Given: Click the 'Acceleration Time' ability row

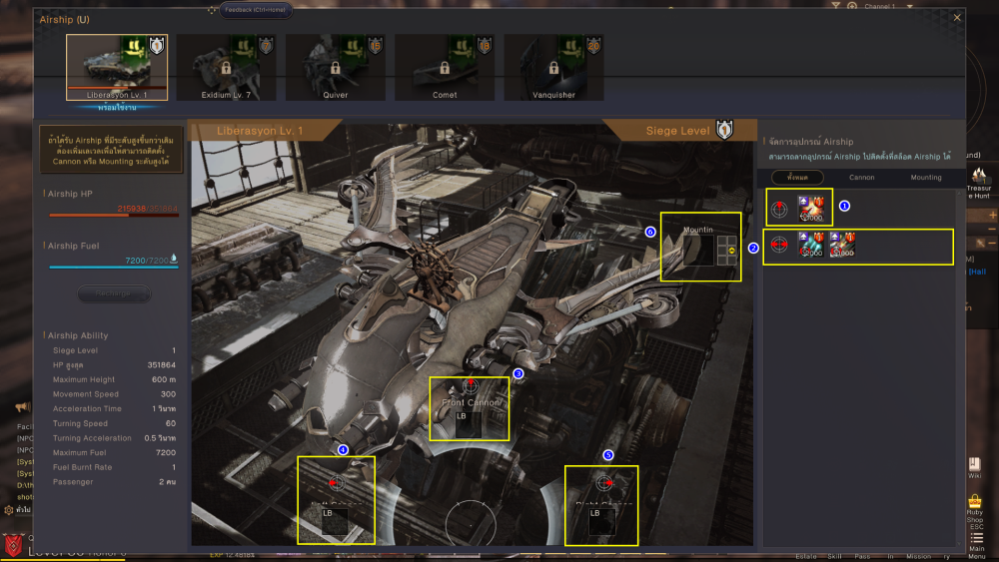Looking at the screenshot, I should click(114, 408).
